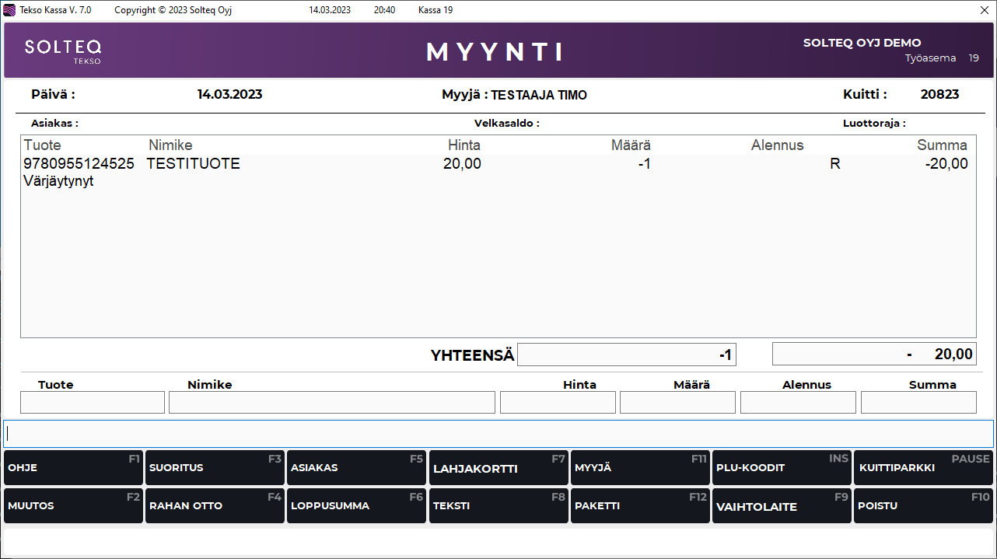Open PLU-KOODIT list
The width and height of the screenshot is (997, 559).
pos(782,468)
